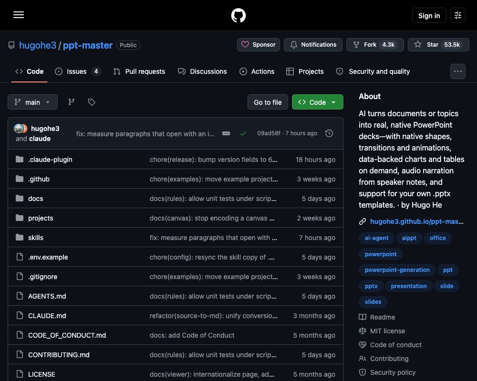
Task: View branches icon
Action: [x=72, y=102]
